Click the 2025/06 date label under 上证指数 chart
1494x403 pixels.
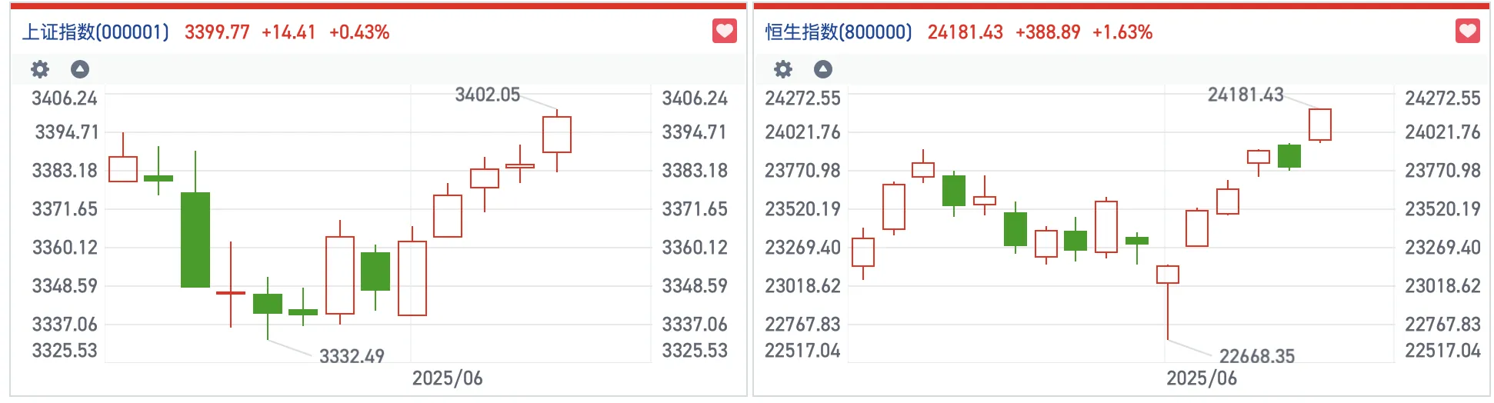[447, 378]
